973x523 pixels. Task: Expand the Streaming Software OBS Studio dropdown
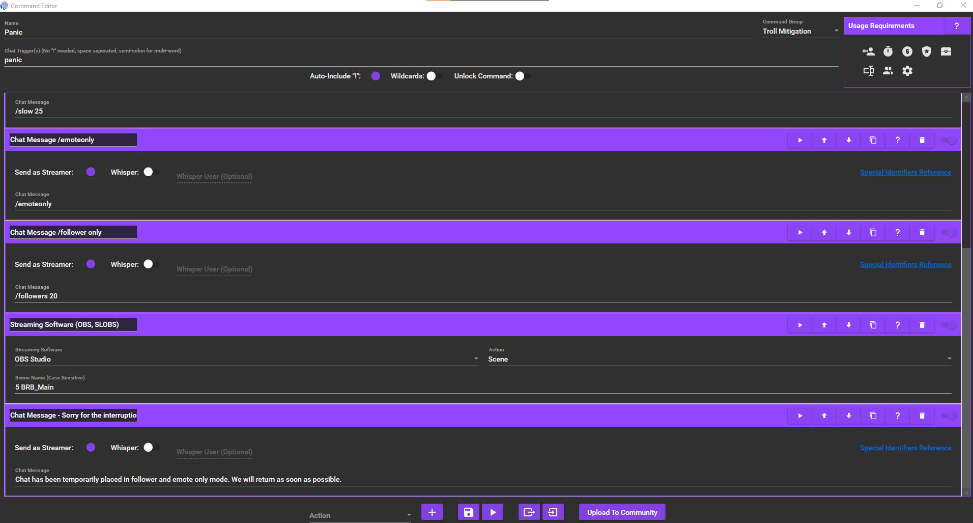[x=246, y=359]
